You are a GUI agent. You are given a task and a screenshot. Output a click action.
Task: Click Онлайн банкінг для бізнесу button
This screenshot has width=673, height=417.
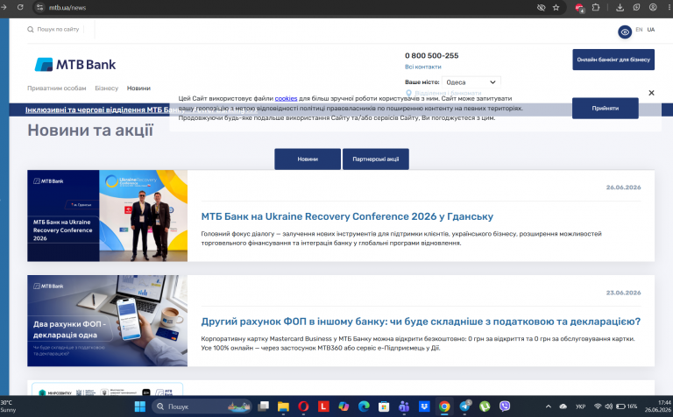coord(613,60)
